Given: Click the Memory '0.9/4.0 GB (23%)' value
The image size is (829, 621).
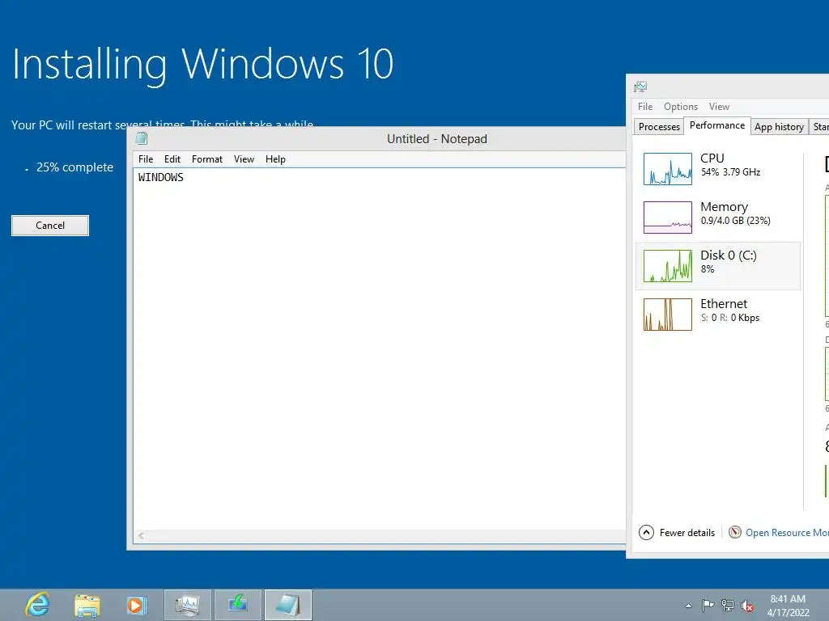Looking at the screenshot, I should coord(735,221).
